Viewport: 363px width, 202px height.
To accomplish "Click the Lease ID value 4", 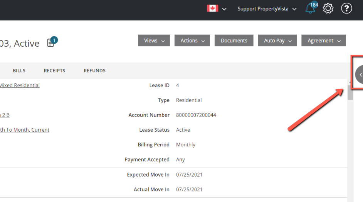I will (177, 85).
